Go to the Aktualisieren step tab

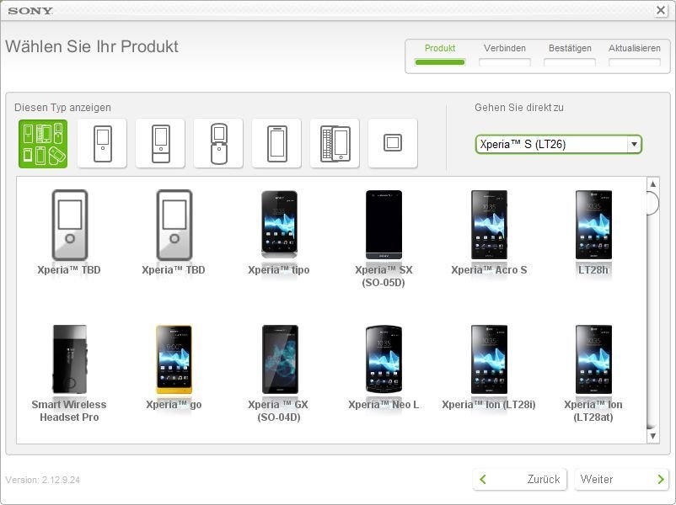coord(635,55)
